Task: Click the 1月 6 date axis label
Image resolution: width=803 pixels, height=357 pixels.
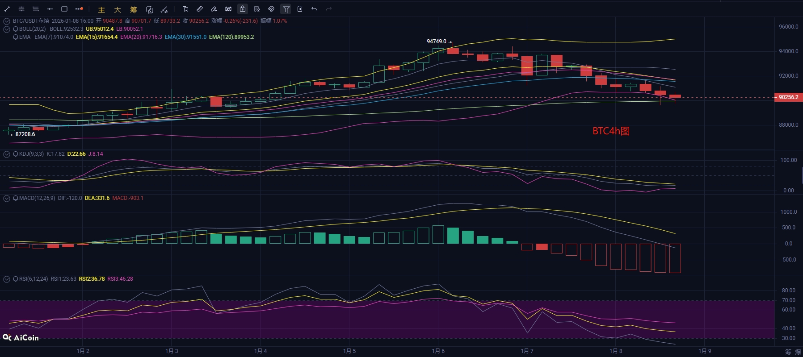Action: coord(438,351)
